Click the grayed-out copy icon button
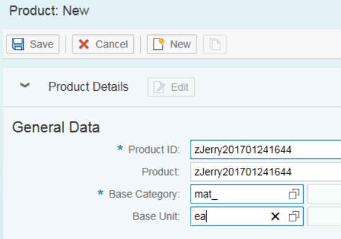This screenshot has width=341, height=239. (215, 44)
